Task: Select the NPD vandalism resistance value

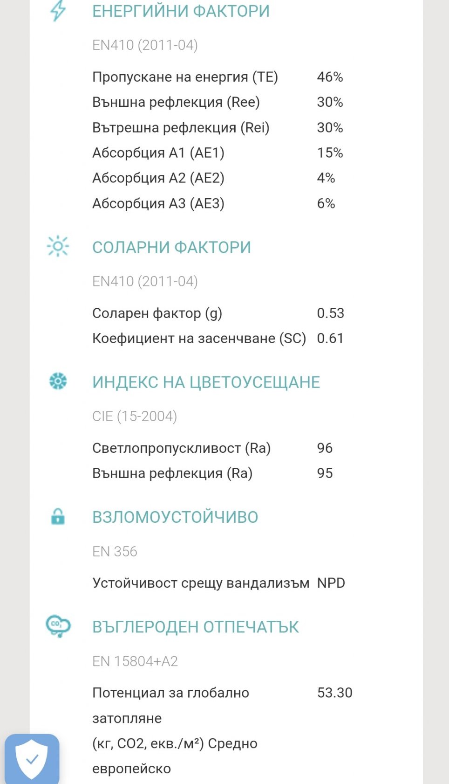Action: [x=331, y=583]
